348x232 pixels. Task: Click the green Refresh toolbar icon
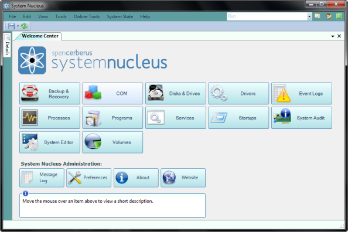[x=24, y=26]
